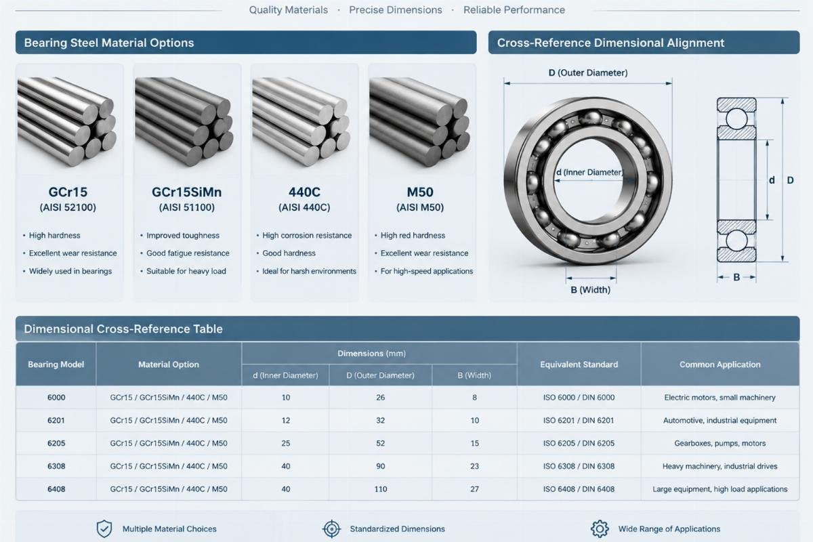Click the High corrosion resistance bullet
The height and width of the screenshot is (542, 813).
(307, 236)
